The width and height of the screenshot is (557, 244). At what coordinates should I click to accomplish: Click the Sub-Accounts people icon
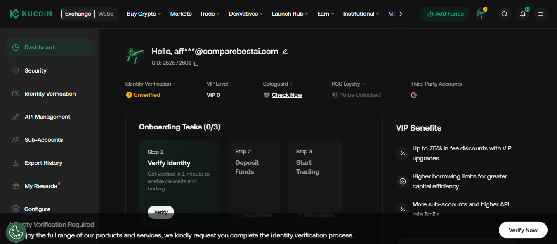tap(16, 140)
